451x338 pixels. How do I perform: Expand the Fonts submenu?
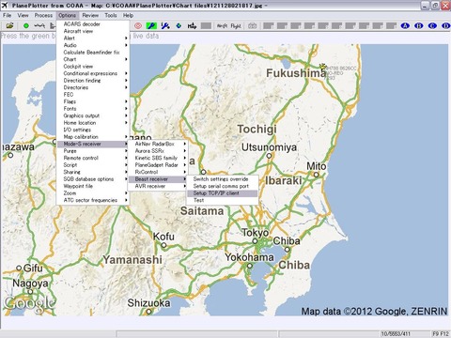[x=93, y=109]
